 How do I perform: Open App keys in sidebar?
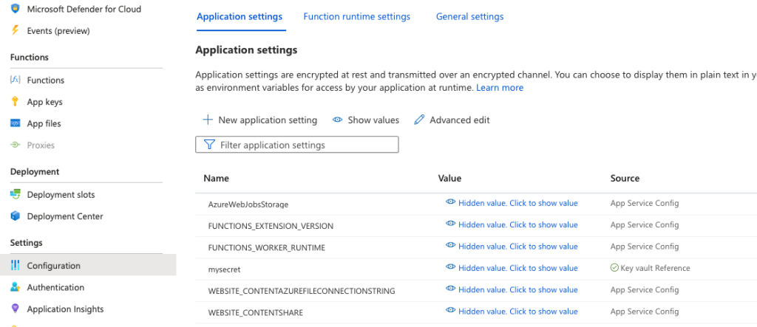pos(44,101)
